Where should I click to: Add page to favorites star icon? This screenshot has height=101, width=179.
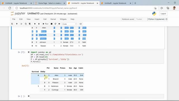155,8
